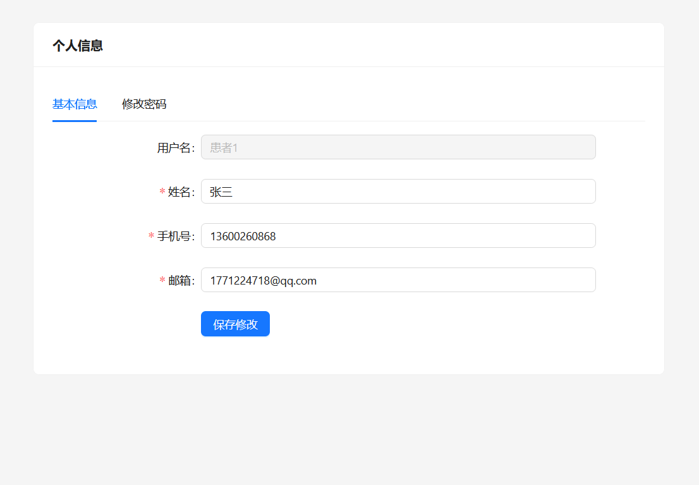Screen dimensions: 699x485
Task: Click the 1771224718@qq.com email text
Action: click(x=263, y=281)
